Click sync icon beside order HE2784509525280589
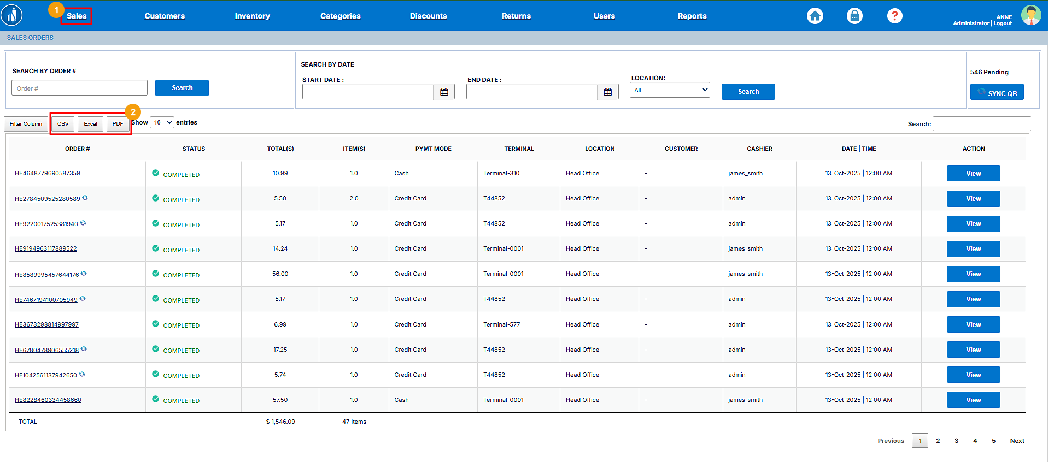Screen dimensions: 1048x462 coord(85,198)
